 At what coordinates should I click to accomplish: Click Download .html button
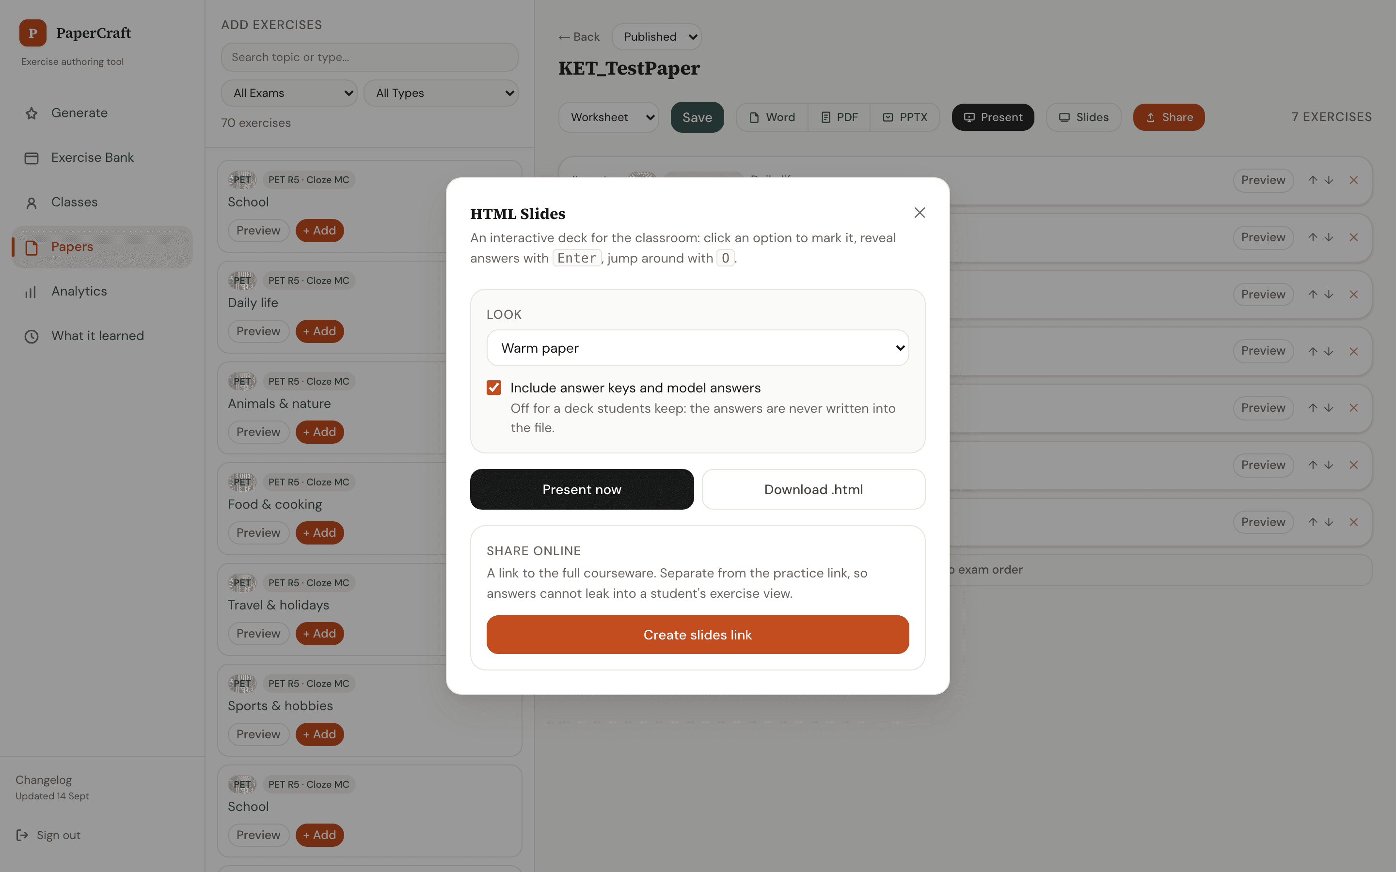coord(813,489)
